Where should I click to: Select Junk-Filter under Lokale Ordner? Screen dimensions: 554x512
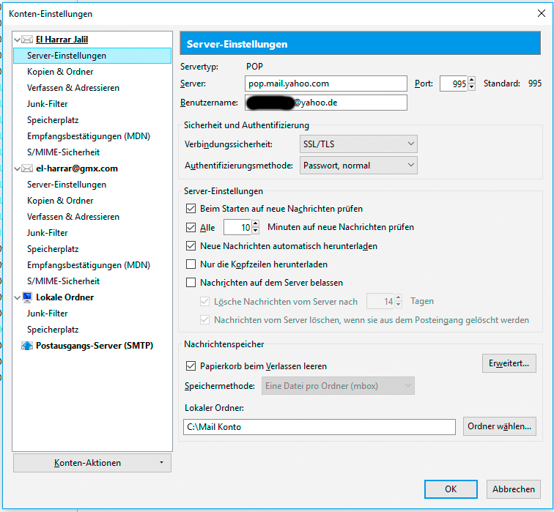48,313
